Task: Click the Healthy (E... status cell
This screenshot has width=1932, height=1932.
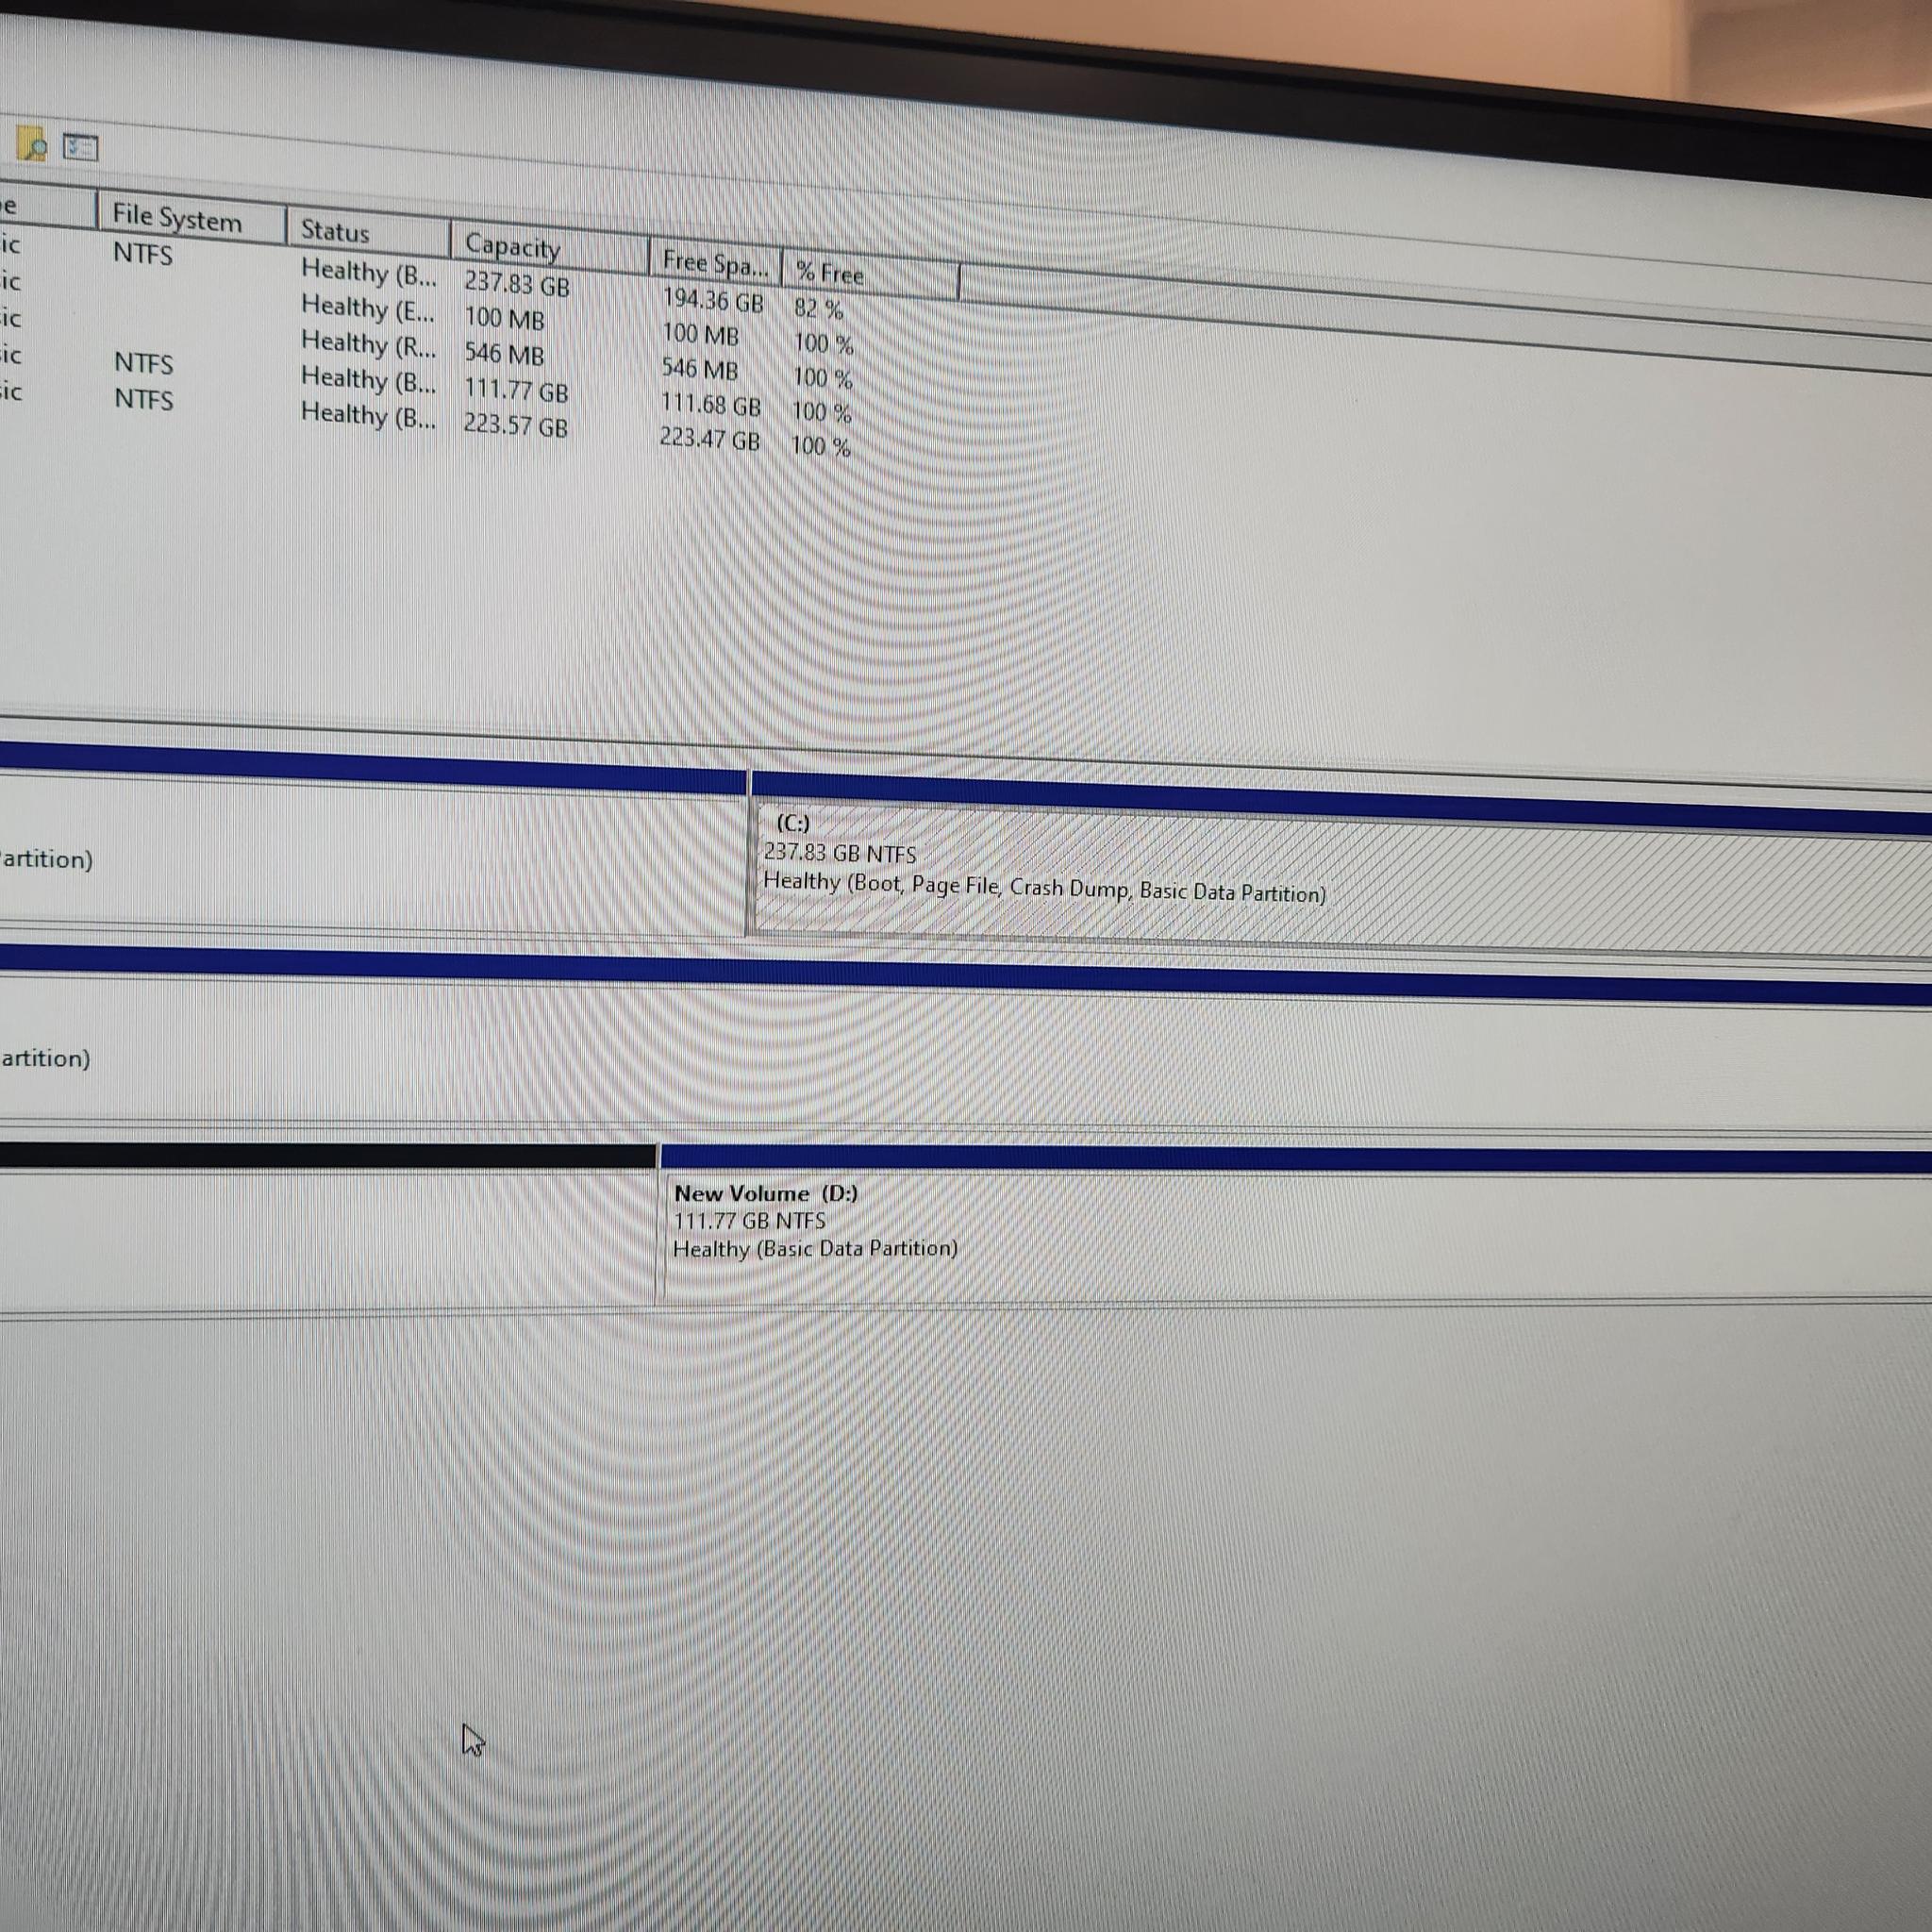Action: tap(368, 309)
